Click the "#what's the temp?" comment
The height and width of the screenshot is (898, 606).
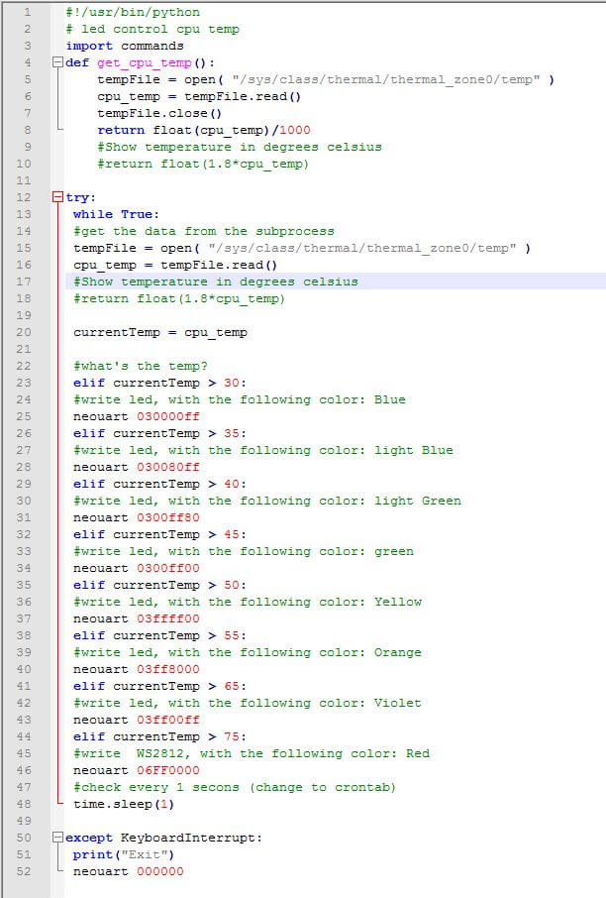tap(141, 366)
